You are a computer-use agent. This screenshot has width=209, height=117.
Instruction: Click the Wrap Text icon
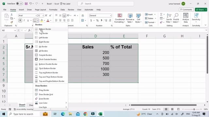pos(83,16)
